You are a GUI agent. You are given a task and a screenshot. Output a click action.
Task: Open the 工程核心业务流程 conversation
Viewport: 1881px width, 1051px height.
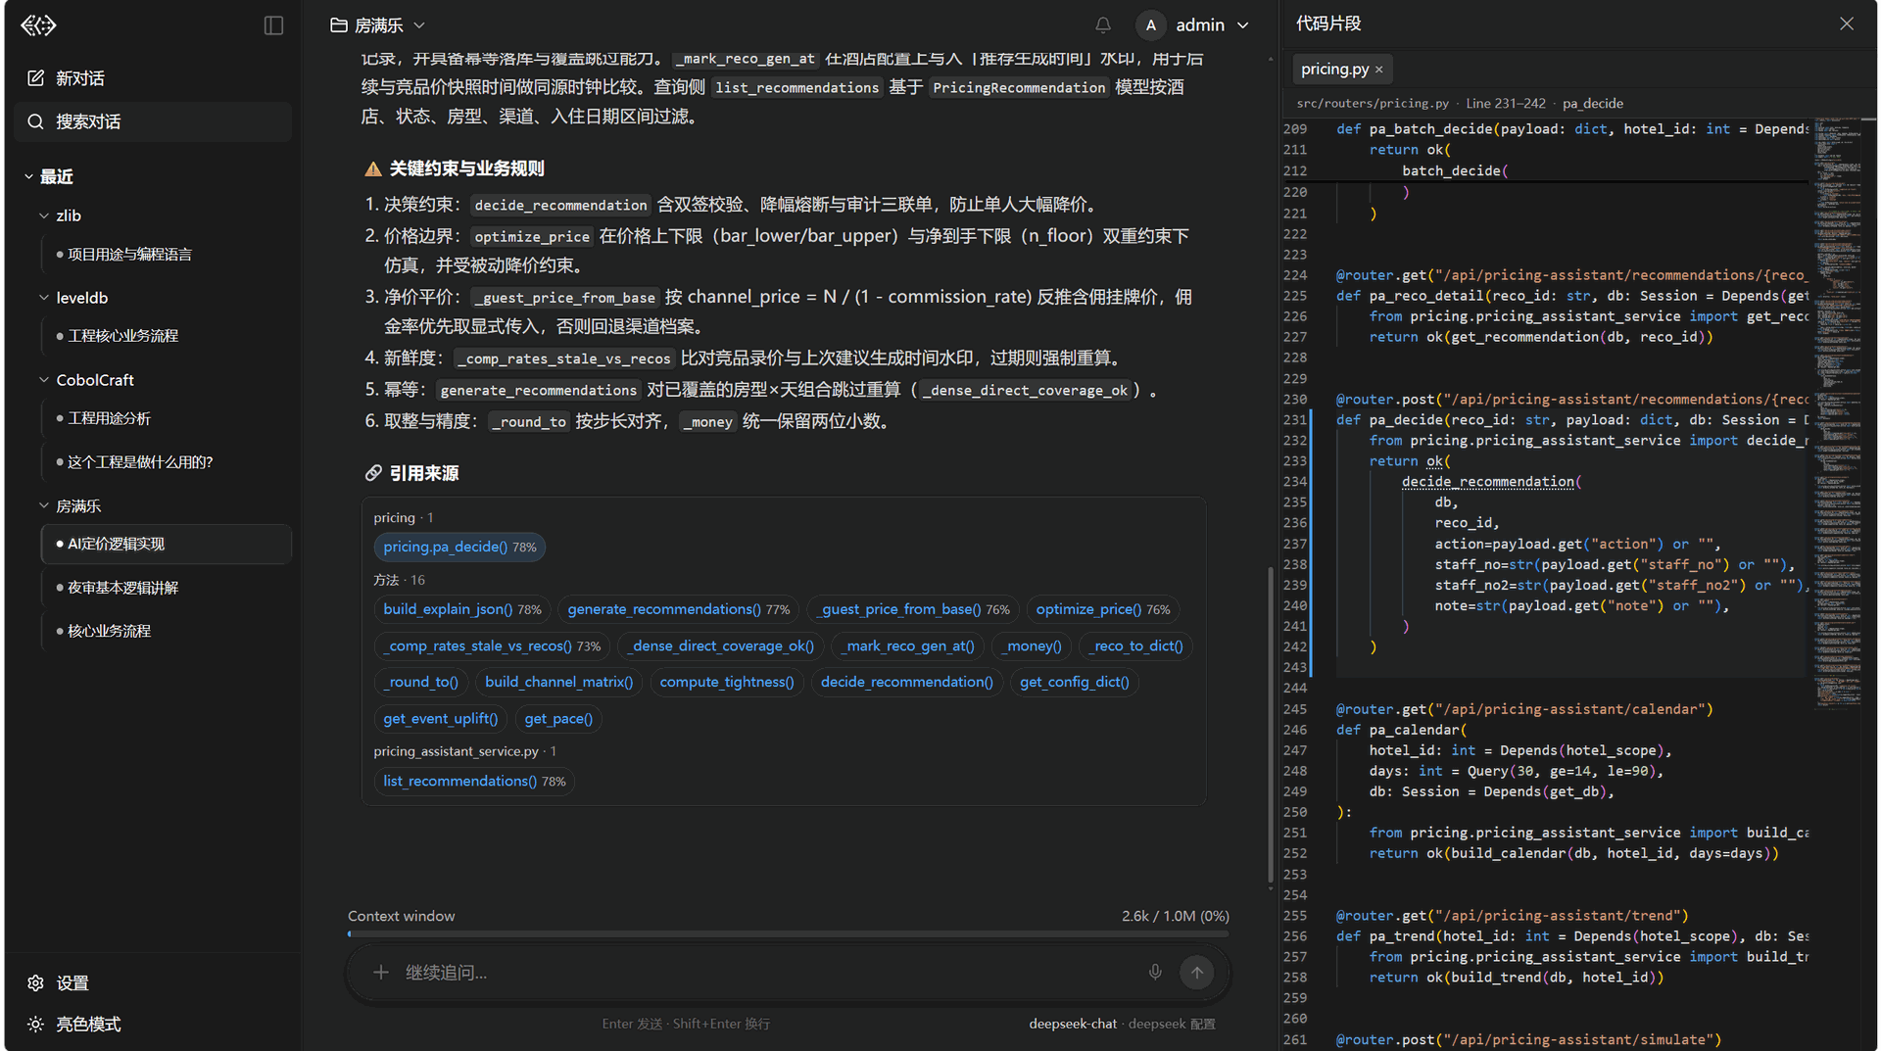click(x=167, y=336)
